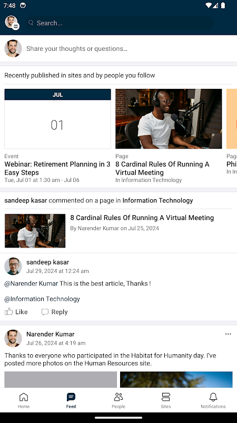
Task: Go to the Home tab
Action: pyautogui.click(x=24, y=400)
